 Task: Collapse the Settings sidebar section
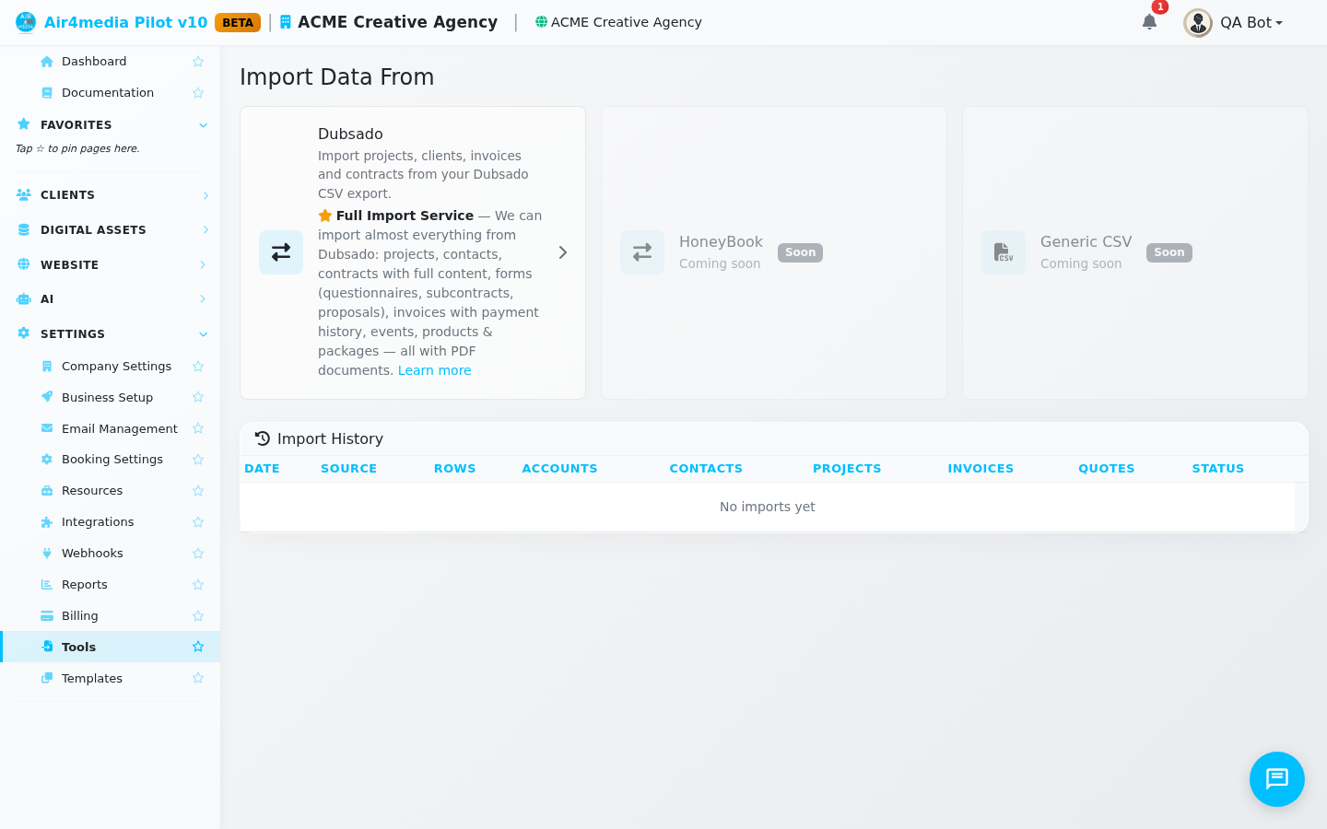[x=111, y=334]
